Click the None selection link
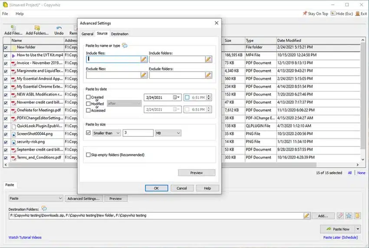 click(361, 173)
